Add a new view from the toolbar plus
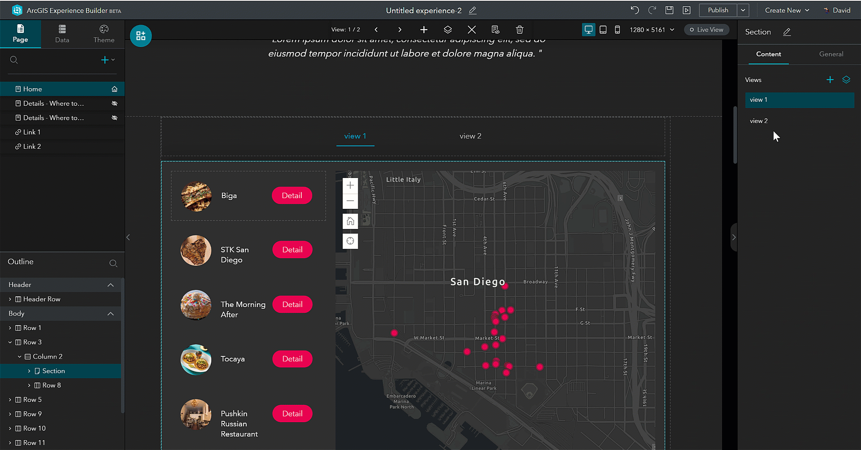The image size is (861, 450). tap(424, 30)
